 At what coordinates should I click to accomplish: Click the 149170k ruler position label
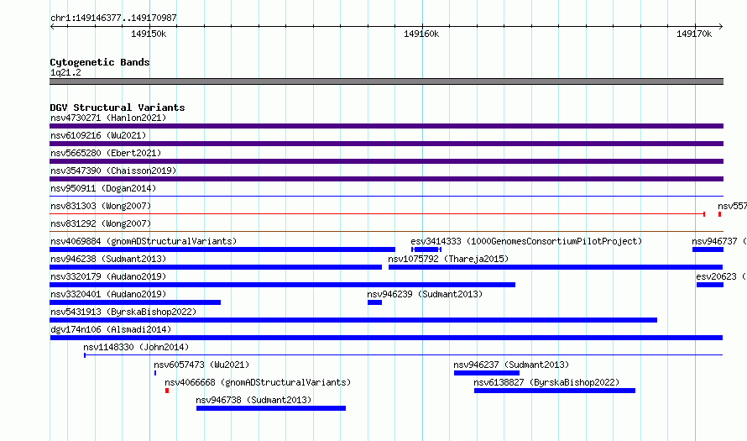[694, 34]
